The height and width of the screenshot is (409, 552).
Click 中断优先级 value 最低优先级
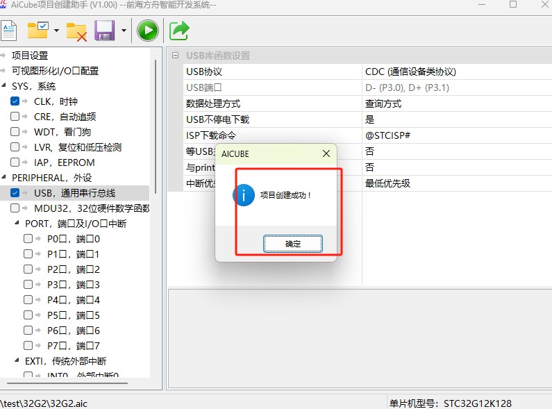[387, 183]
